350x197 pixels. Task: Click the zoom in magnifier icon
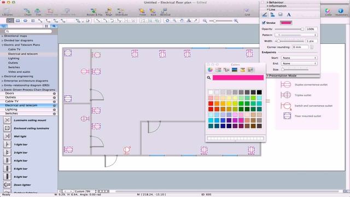click(x=236, y=21)
